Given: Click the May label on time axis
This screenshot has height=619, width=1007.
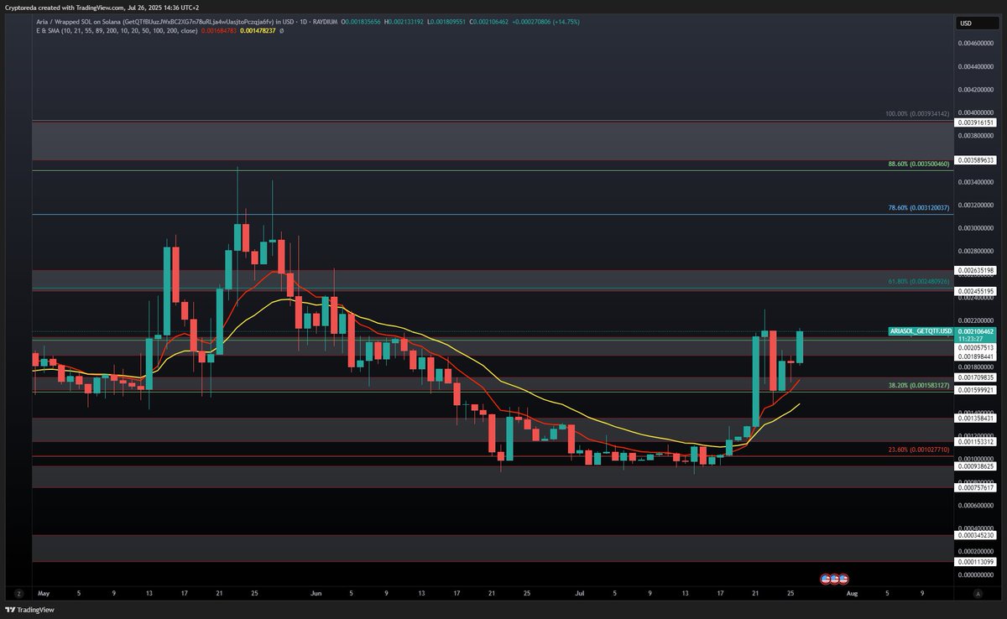Looking at the screenshot, I should [44, 592].
